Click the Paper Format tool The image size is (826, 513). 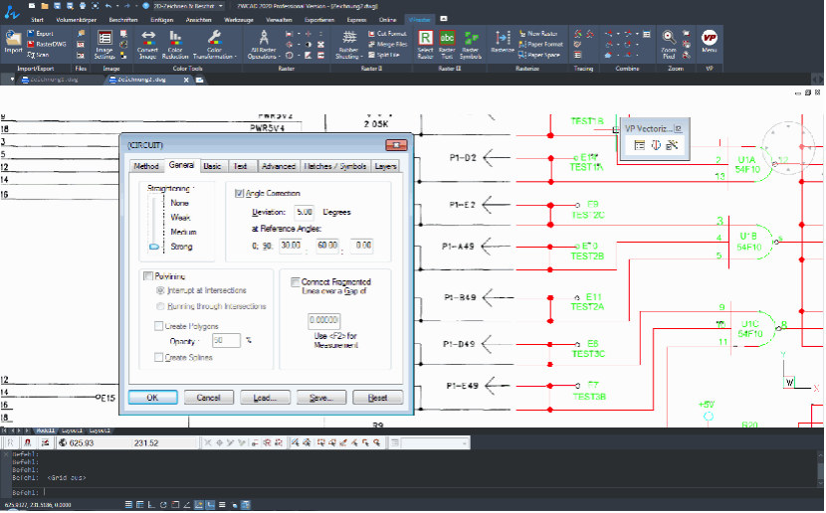click(x=540, y=44)
